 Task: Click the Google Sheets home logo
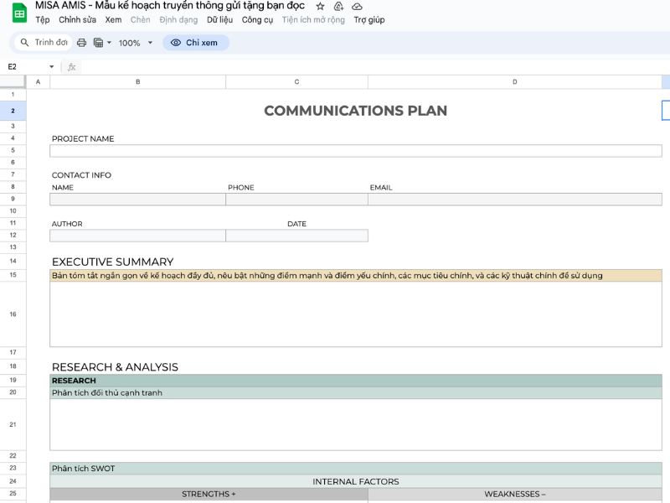click(18, 13)
